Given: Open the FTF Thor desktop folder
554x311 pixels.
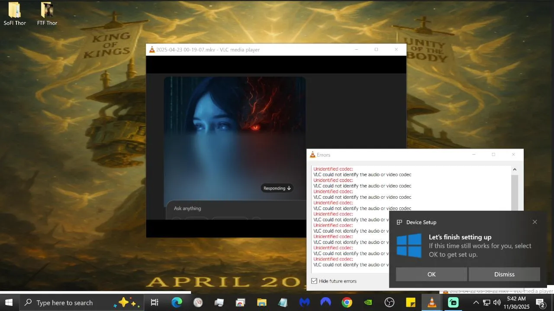Looking at the screenshot, I should pyautogui.click(x=47, y=14).
